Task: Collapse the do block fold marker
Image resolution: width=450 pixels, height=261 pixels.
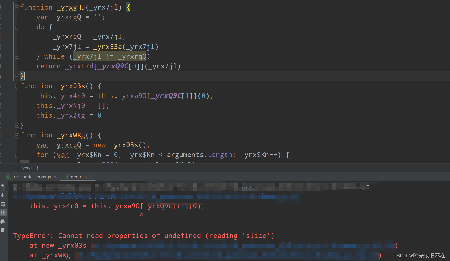Action: click(17, 27)
